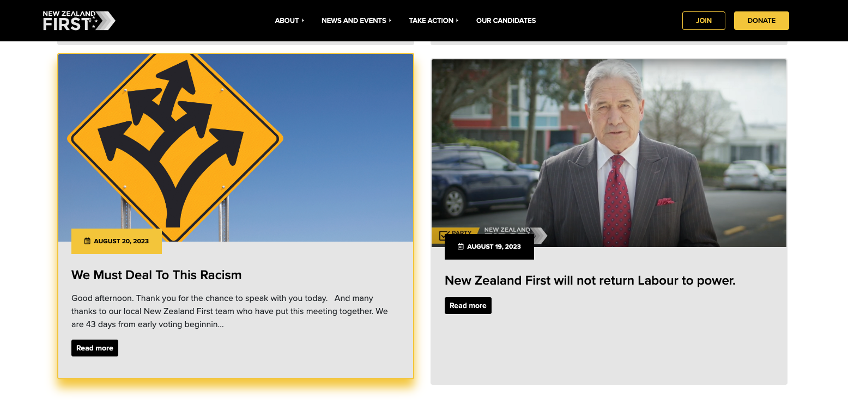Screen dimensions: 848x400
Task: Expand the About dropdown arrow
Action: pyautogui.click(x=303, y=21)
